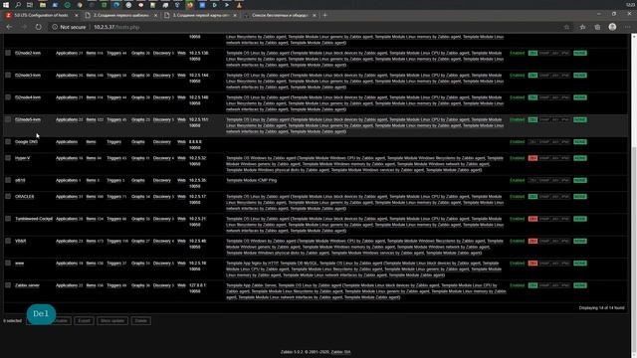The image size is (637, 358).
Task: Open Discovery for the Tumbleweed-Cockpit host
Action: pos(162,219)
